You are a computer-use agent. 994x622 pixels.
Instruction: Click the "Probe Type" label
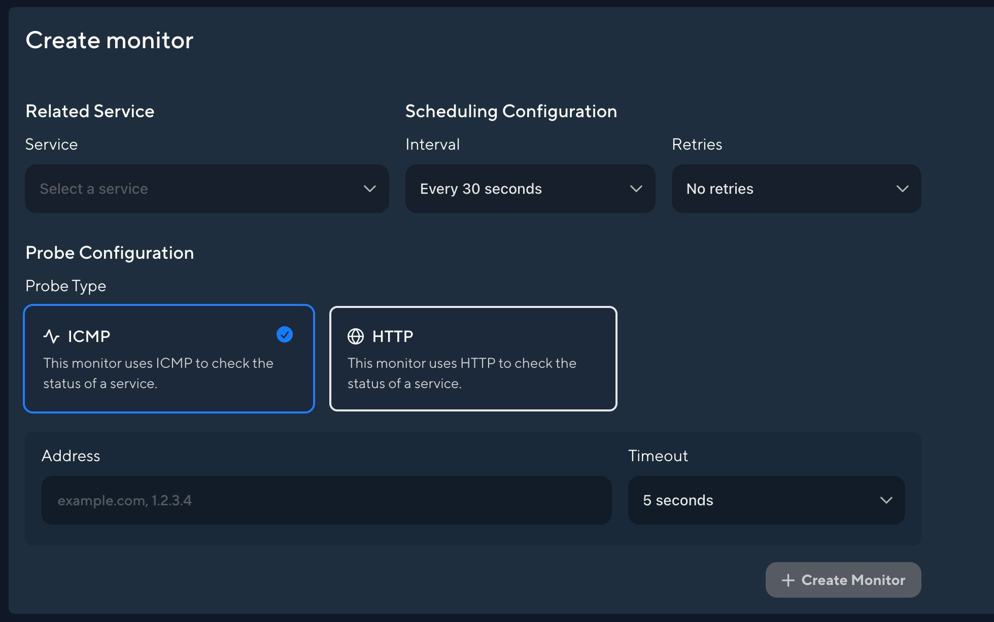pos(66,286)
